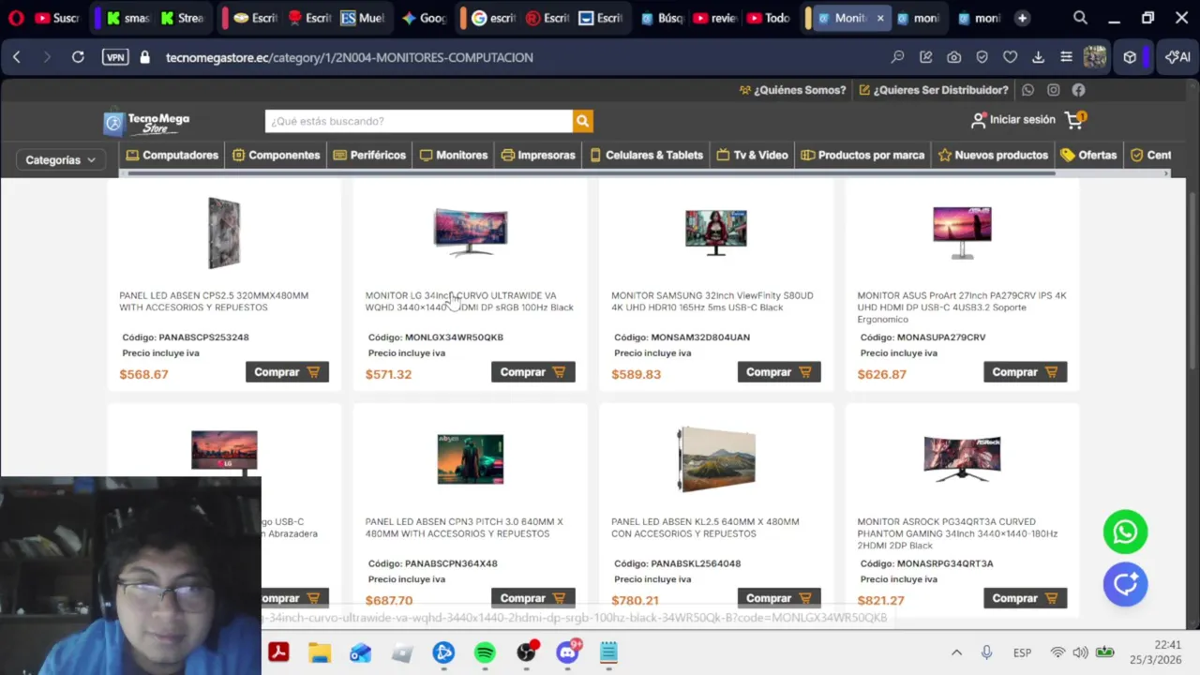The width and height of the screenshot is (1200, 675).
Task: Open File Explorer from the taskbar
Action: [x=320, y=652]
